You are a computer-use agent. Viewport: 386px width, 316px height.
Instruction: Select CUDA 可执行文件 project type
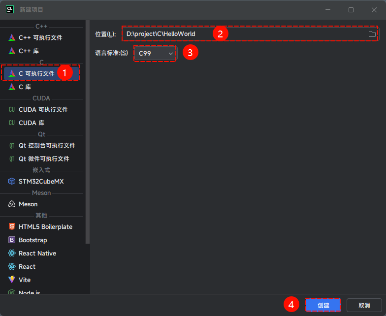coord(43,109)
